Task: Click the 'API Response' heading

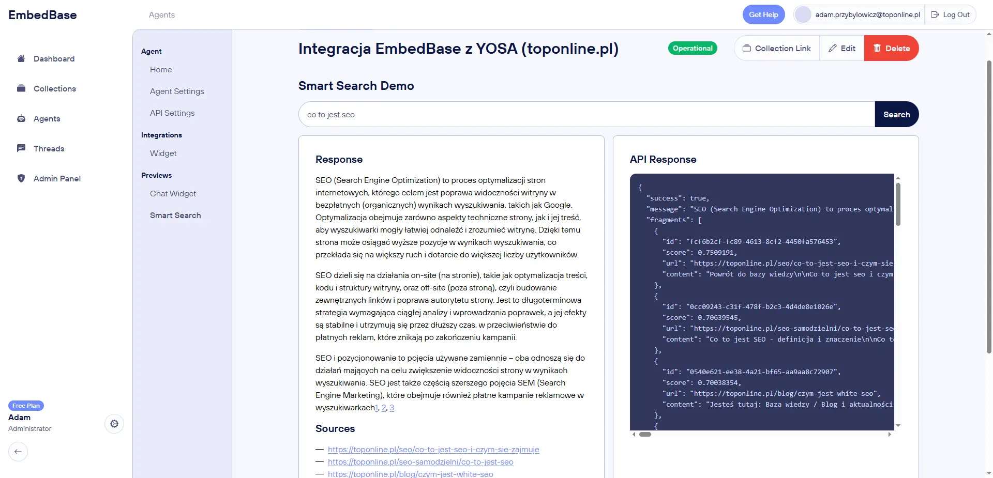Action: (663, 159)
